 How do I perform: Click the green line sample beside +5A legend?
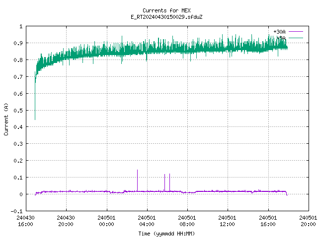tap(296, 38)
